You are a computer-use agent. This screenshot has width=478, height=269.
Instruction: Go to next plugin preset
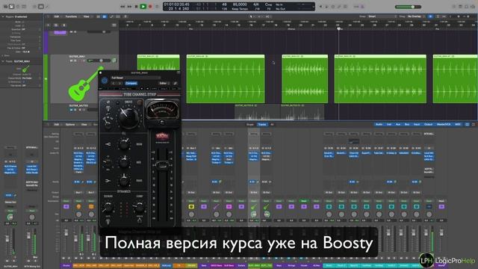pyautogui.click(x=119, y=83)
